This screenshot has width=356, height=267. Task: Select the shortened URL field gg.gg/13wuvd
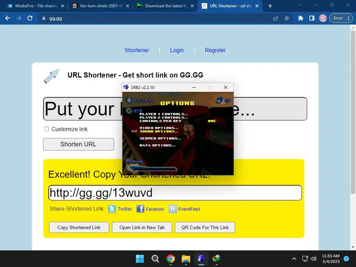[175, 193]
